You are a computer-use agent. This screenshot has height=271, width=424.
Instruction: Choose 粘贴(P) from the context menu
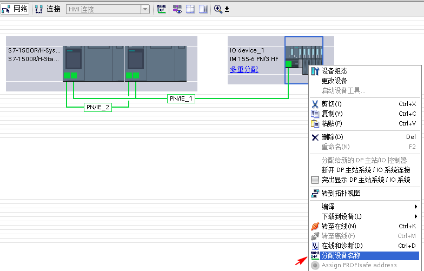coord(365,123)
